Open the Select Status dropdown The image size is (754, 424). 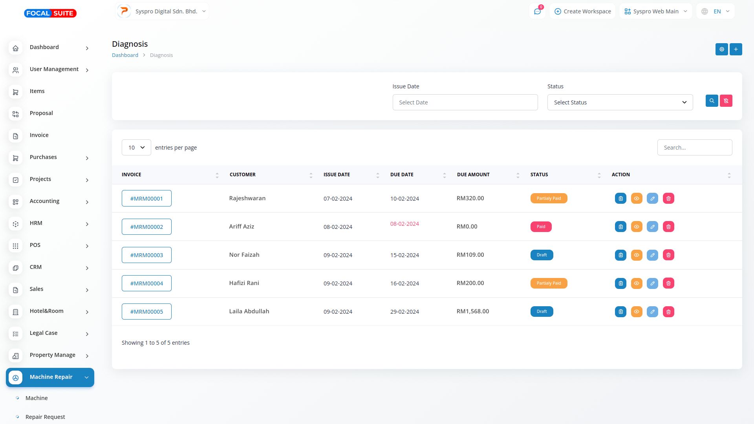click(x=620, y=102)
